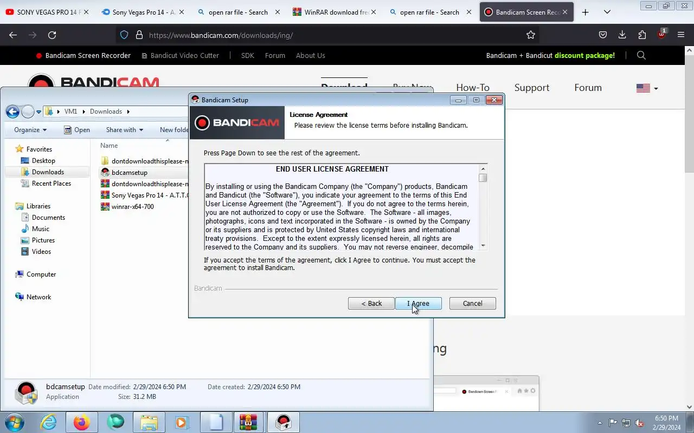The image size is (694, 433).
Task: Click the Action Center flag icon
Action: [613, 423]
